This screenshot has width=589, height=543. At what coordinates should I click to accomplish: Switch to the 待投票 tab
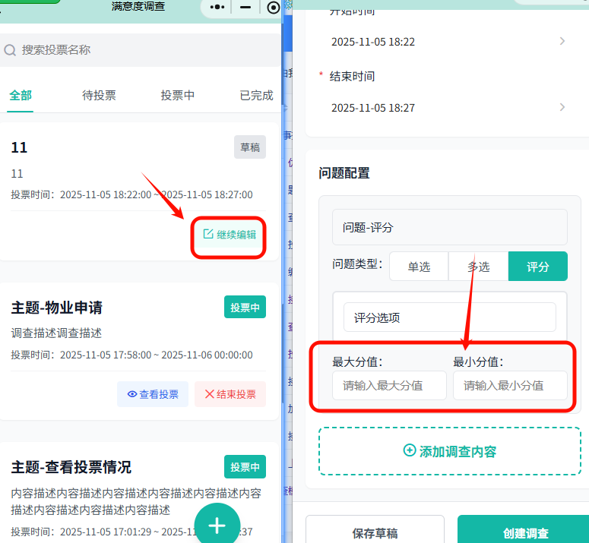click(x=99, y=95)
